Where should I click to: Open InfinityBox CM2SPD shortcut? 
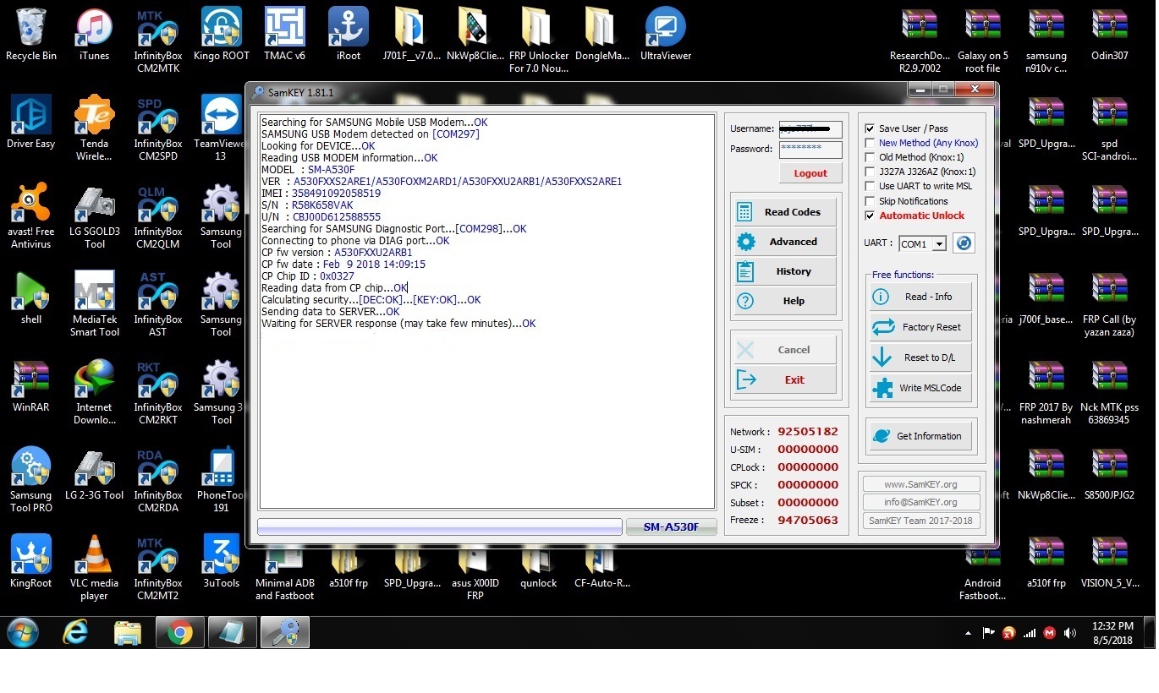(158, 129)
